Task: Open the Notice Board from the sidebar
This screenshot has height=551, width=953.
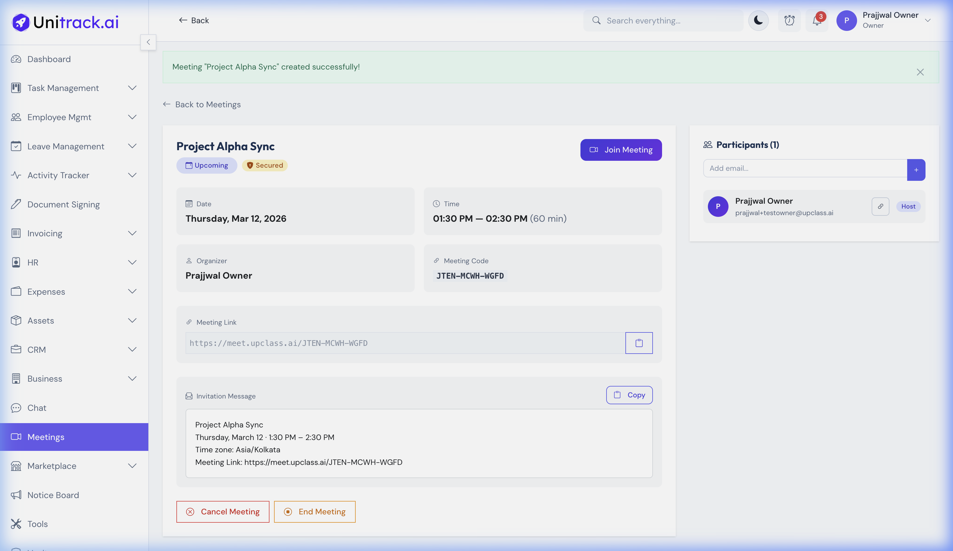Action: click(x=53, y=495)
